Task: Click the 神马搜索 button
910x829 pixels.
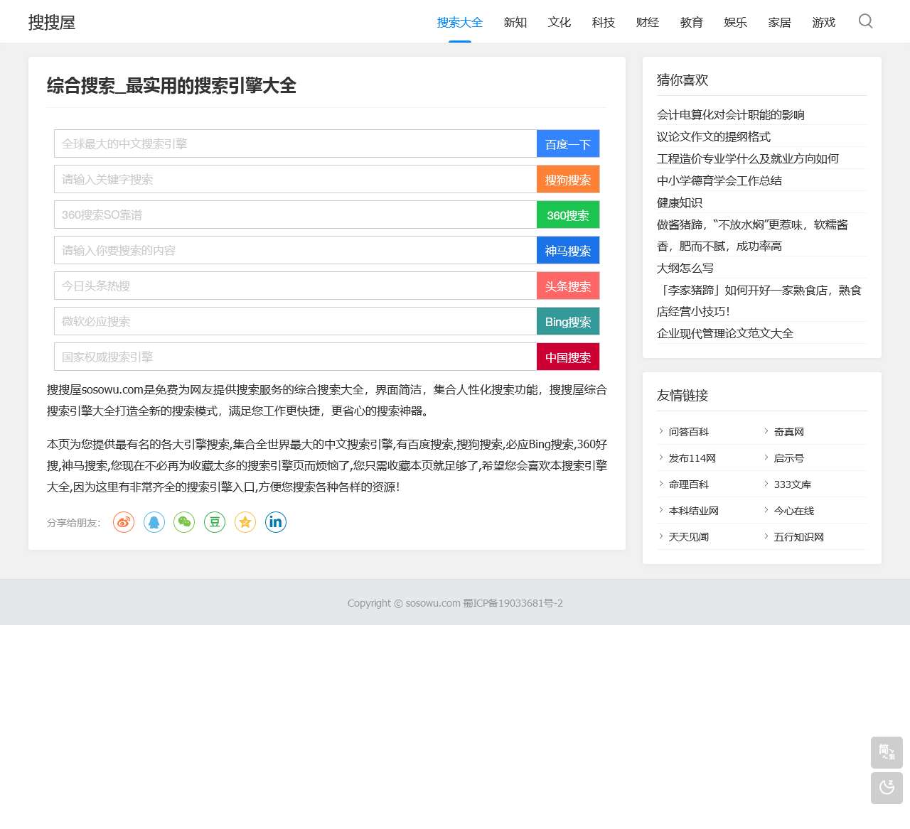Action: (x=568, y=250)
